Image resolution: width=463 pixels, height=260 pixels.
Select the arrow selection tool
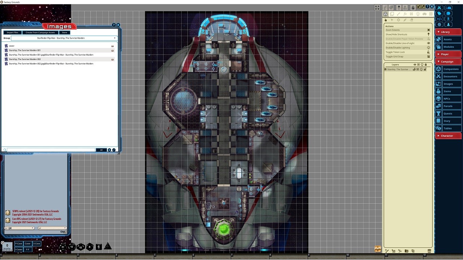click(392, 20)
